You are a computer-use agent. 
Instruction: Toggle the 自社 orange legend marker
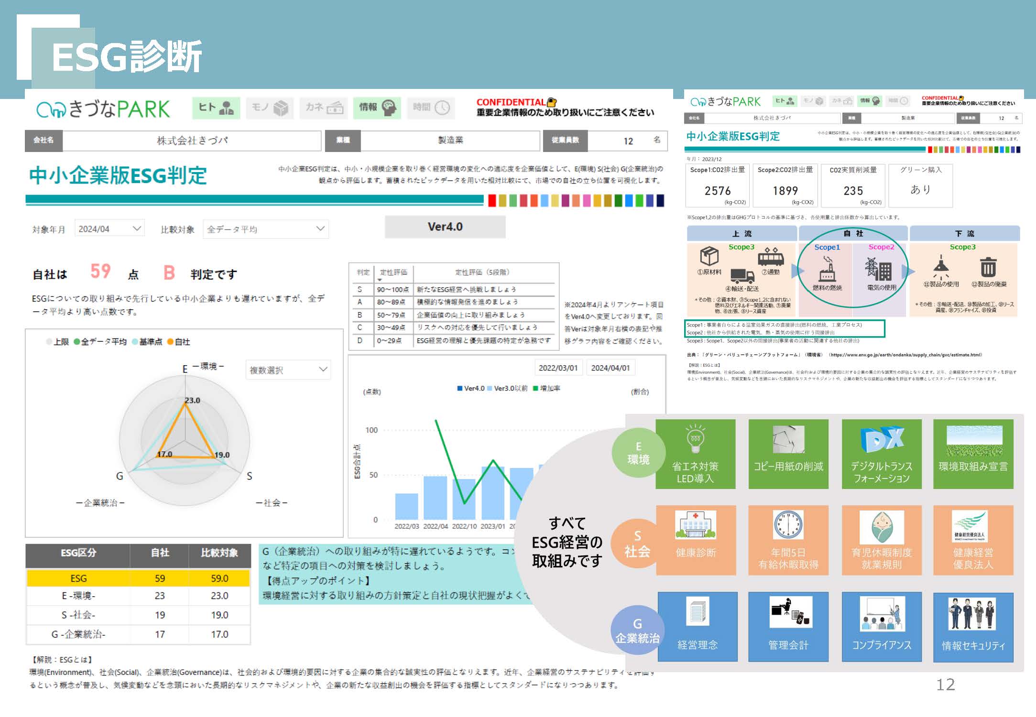pyautogui.click(x=170, y=342)
